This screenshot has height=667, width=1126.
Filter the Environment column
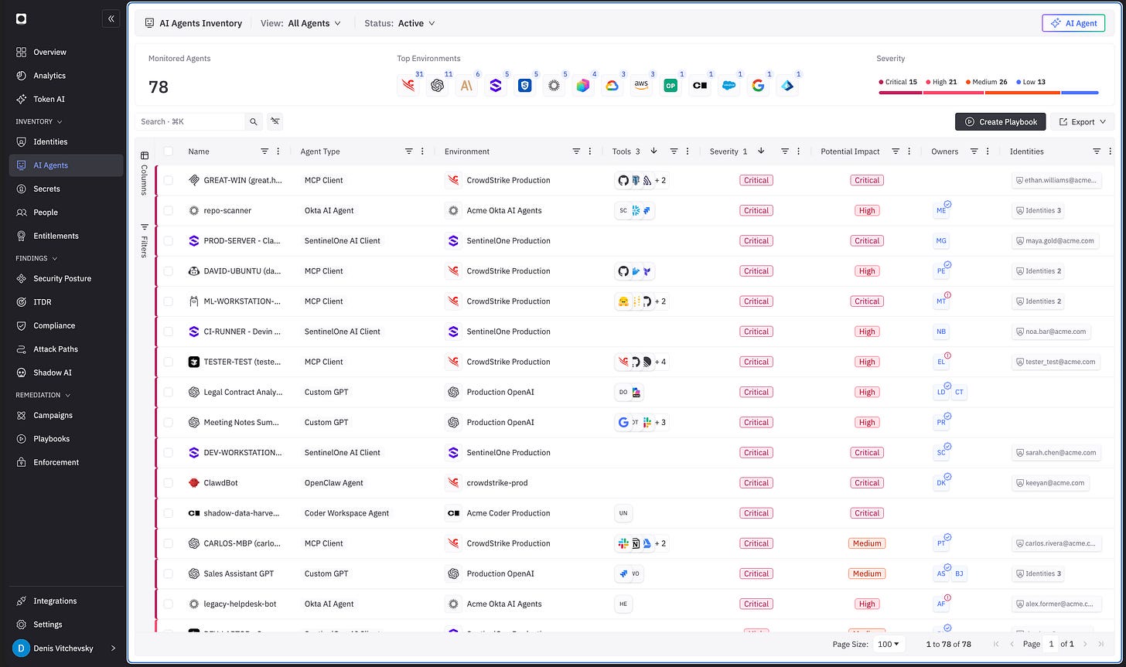pos(576,151)
